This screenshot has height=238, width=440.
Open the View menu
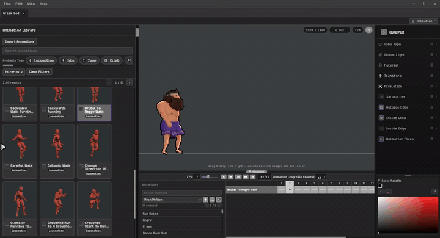click(31, 4)
